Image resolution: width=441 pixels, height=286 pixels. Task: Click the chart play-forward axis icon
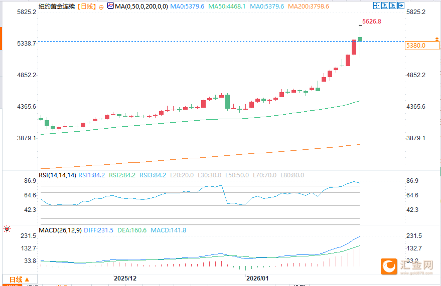pyautogui.click(x=393, y=6)
